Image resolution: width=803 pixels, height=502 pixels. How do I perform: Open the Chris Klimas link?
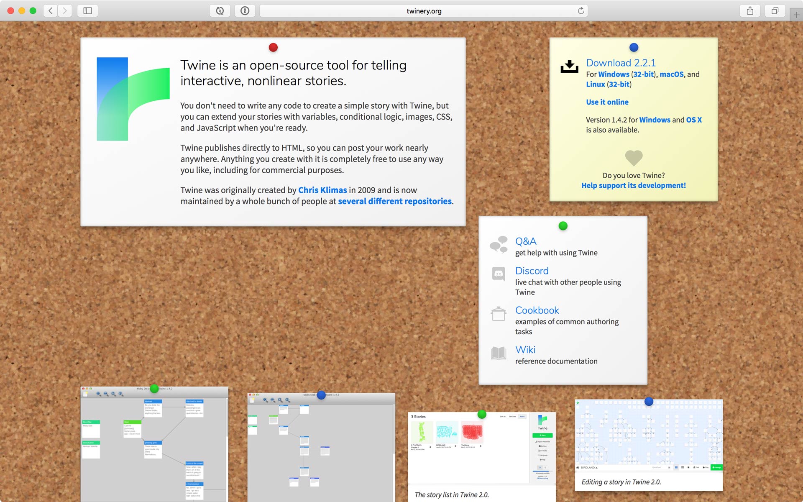[x=322, y=190]
